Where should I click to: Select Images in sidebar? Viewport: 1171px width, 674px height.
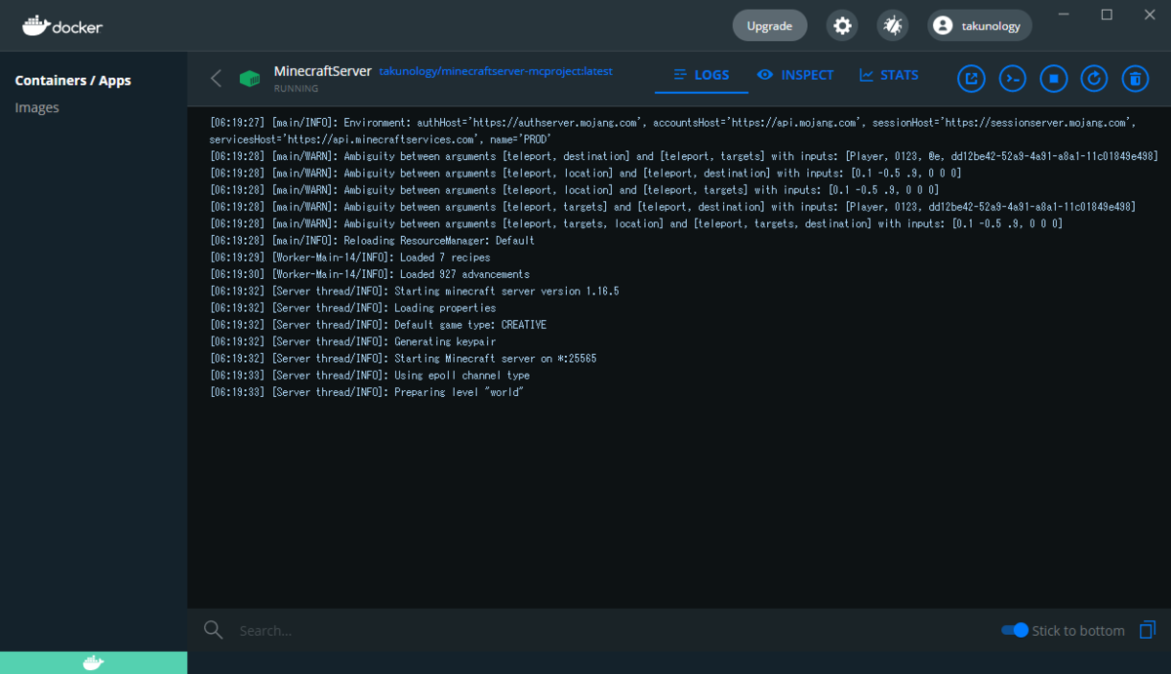pyautogui.click(x=37, y=107)
